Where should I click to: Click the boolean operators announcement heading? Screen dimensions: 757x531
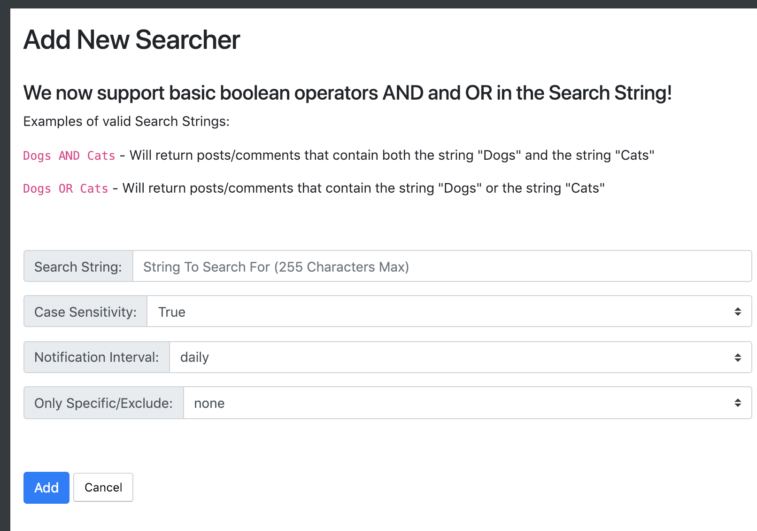coord(348,93)
